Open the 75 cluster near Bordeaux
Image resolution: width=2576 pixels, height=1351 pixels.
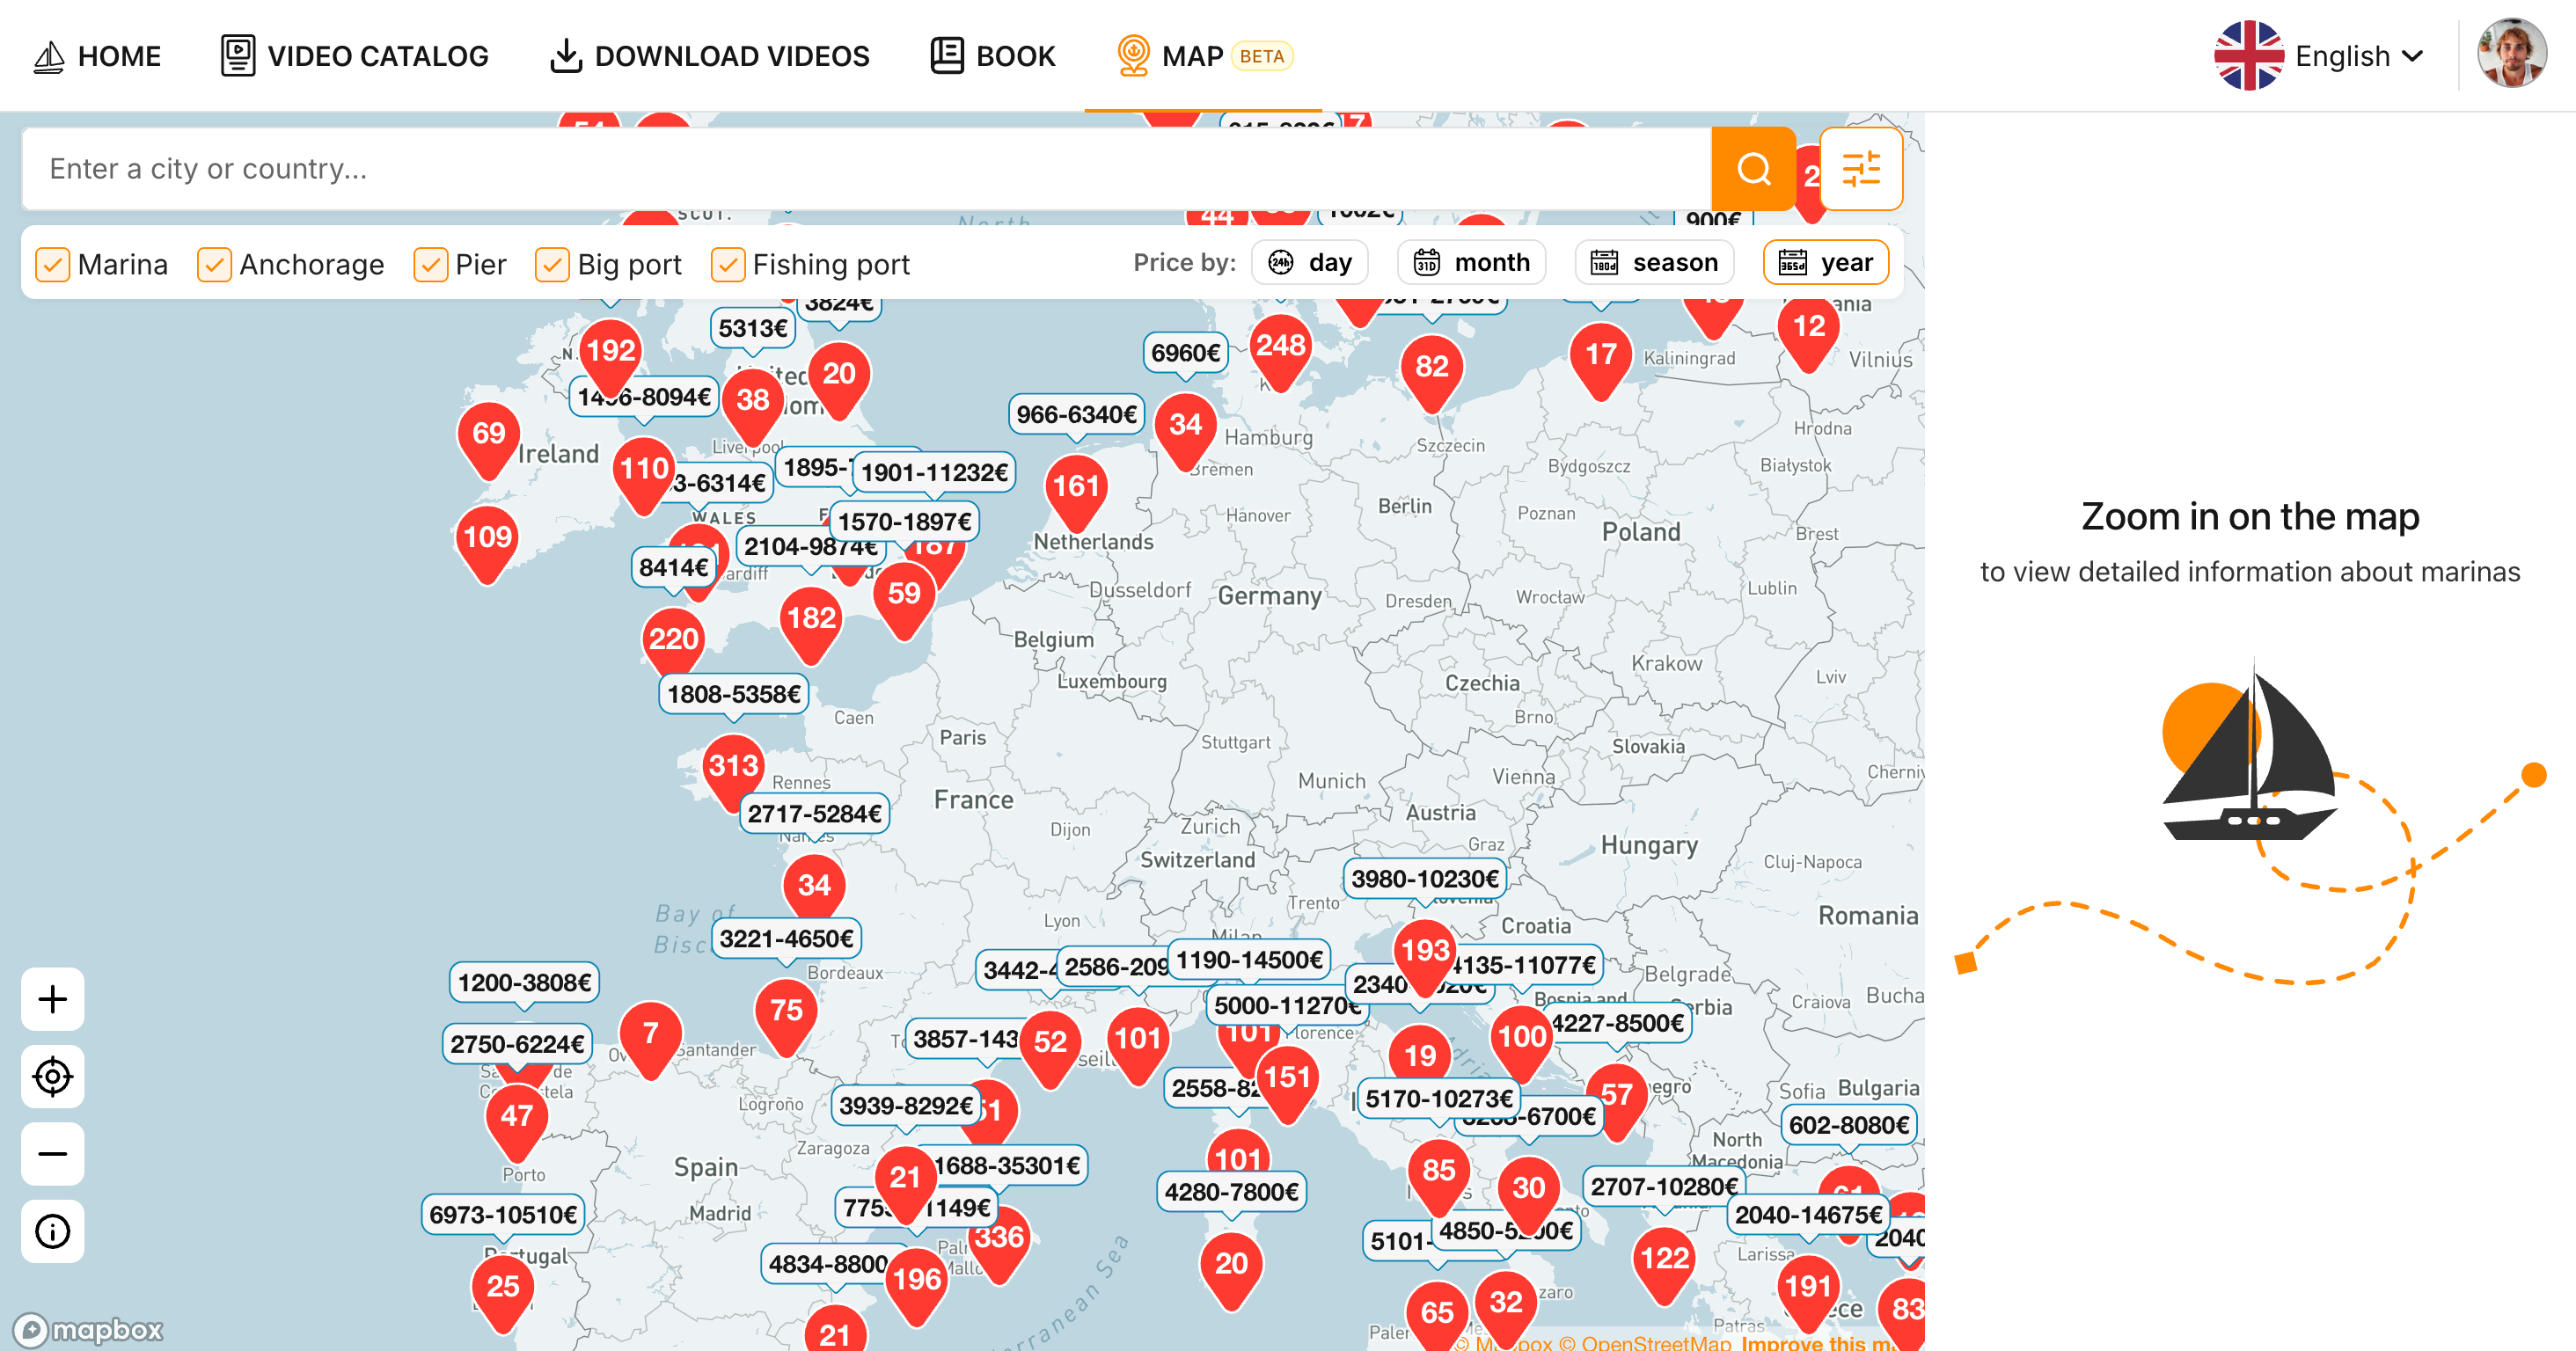pyautogui.click(x=786, y=1016)
